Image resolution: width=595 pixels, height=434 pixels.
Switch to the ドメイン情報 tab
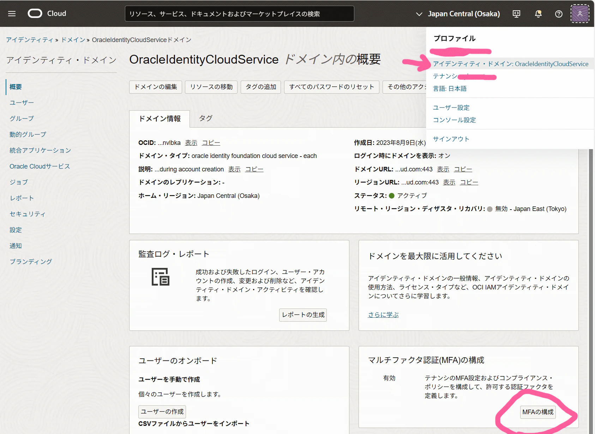tap(160, 119)
